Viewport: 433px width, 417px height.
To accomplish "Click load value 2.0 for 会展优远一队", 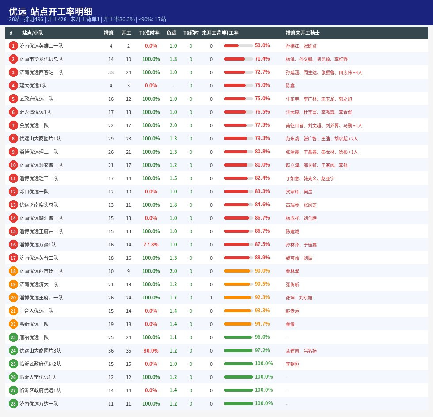I will [173, 125].
